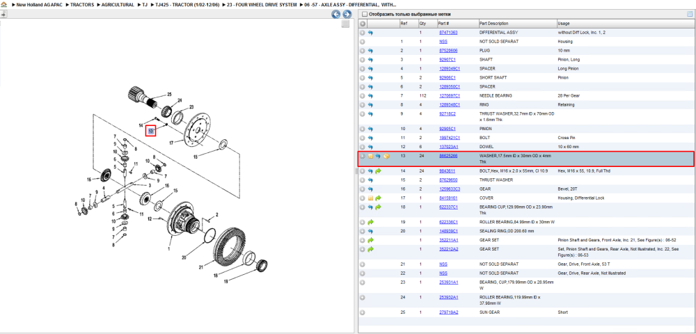696x334 pixels.
Task: Go to previous diagram with left arrow
Action: coord(336,14)
